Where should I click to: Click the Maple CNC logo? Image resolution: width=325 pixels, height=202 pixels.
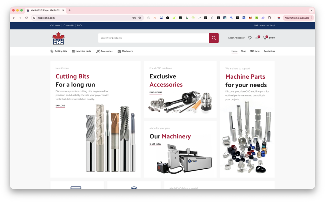point(58,38)
